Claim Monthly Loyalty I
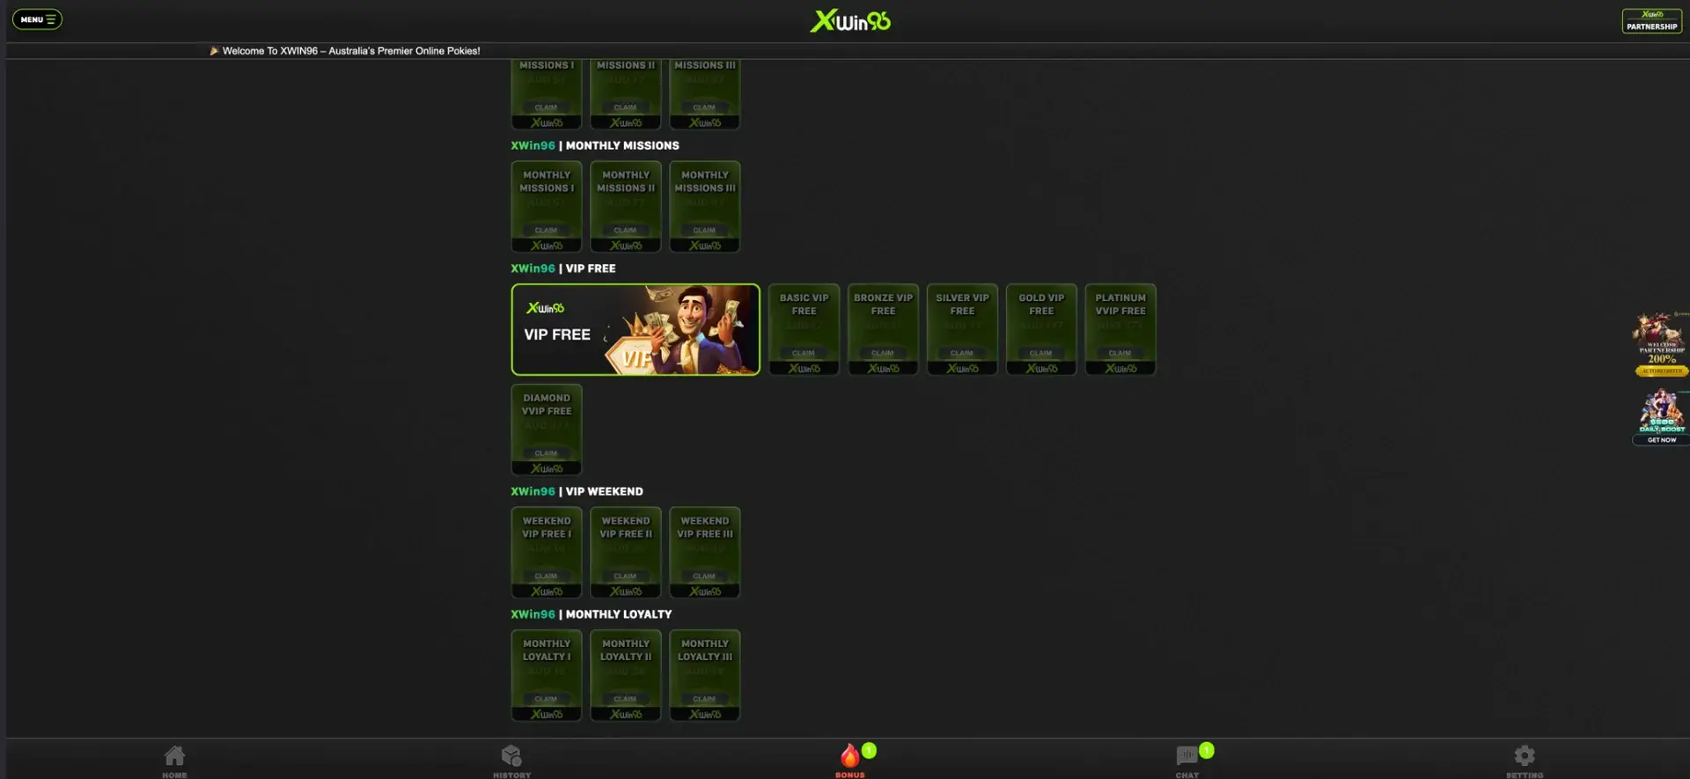 [547, 699]
